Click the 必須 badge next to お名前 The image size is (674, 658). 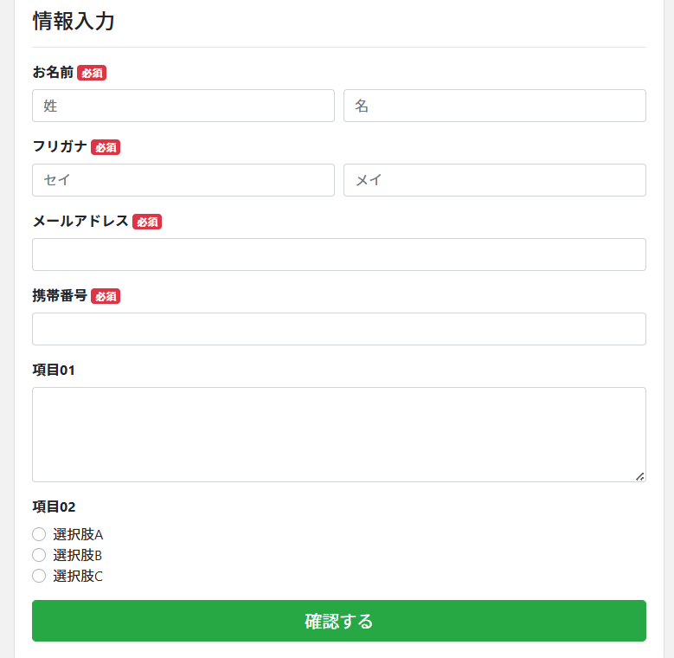[92, 74]
